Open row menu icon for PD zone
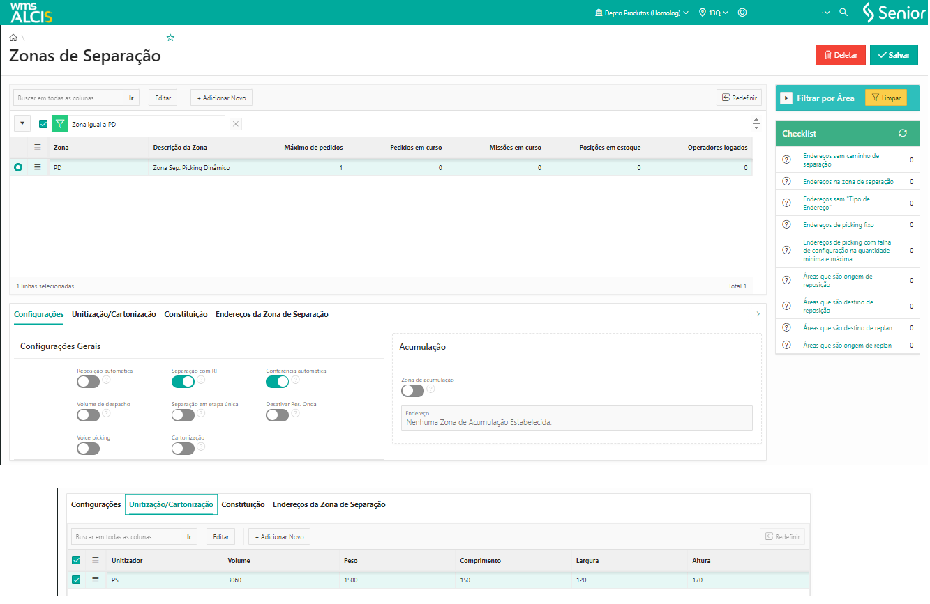Image resolution: width=930 pixels, height=604 pixels. coord(38,167)
